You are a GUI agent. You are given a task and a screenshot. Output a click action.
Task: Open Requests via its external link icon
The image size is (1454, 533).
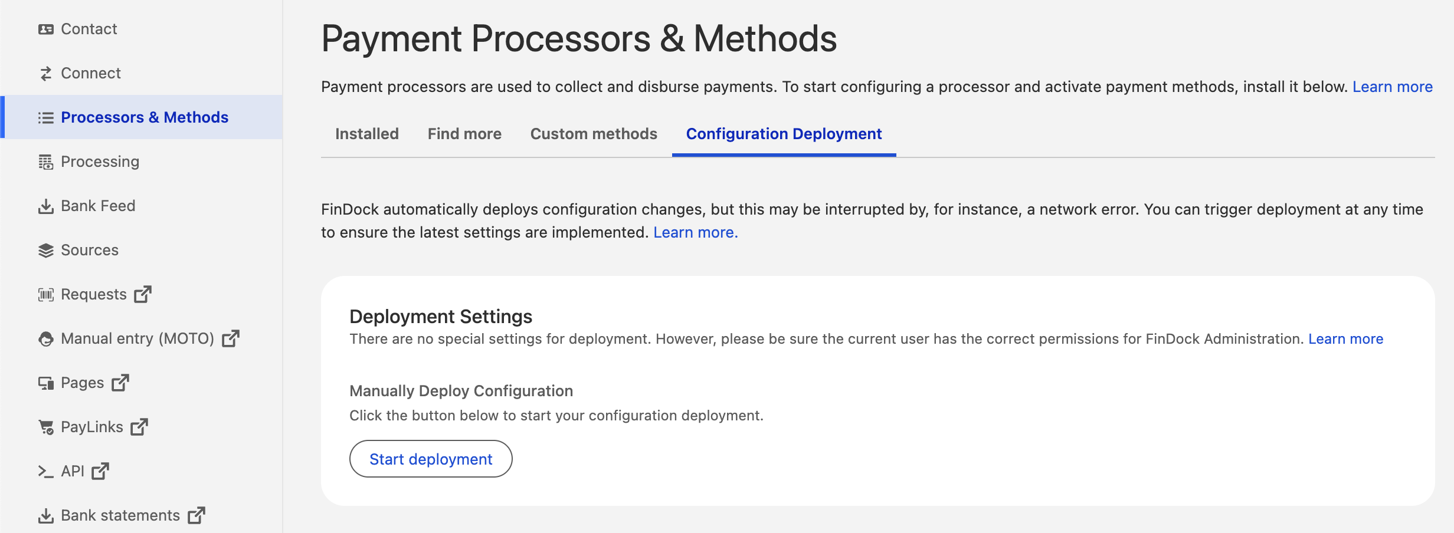[142, 294]
